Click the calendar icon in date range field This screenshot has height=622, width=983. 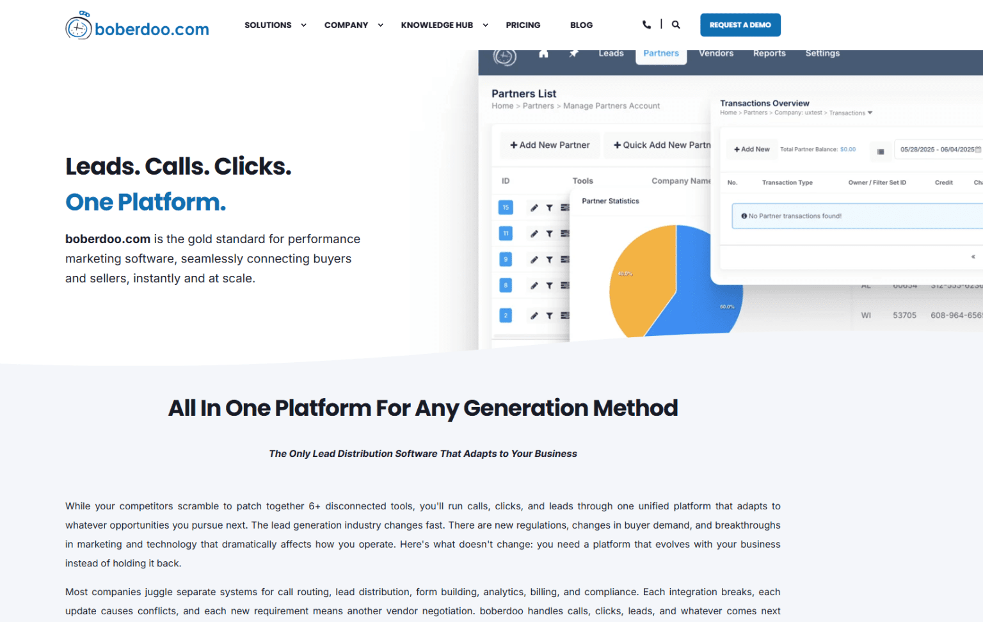click(x=978, y=150)
